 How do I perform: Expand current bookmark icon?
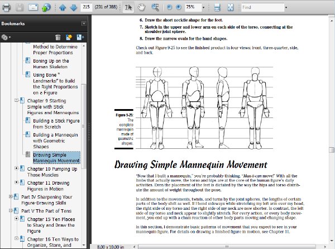pos(80,37)
